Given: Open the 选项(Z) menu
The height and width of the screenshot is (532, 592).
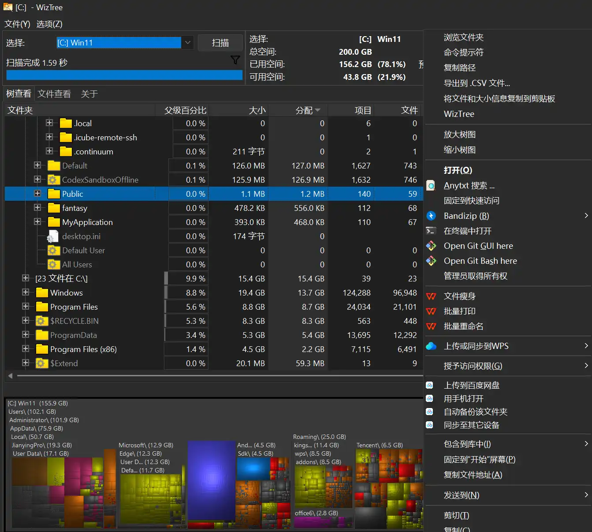Looking at the screenshot, I should point(49,24).
